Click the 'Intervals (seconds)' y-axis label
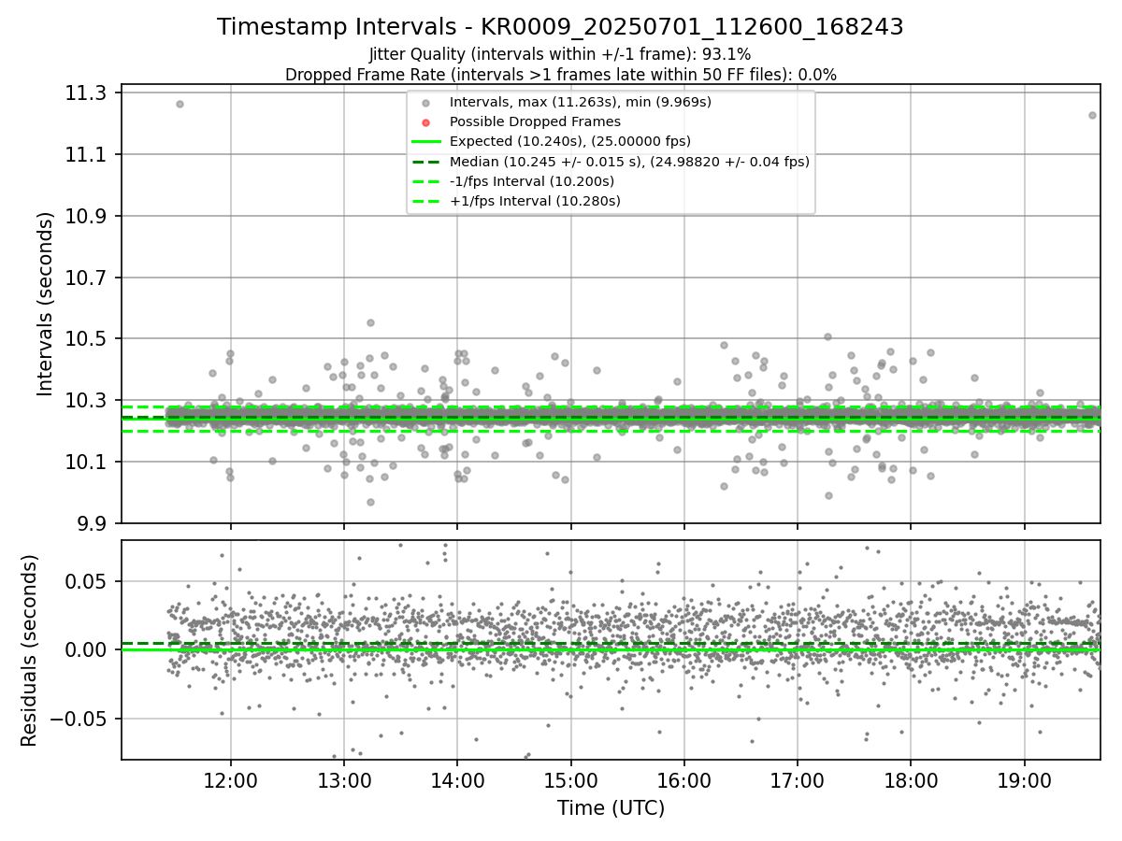 46,304
